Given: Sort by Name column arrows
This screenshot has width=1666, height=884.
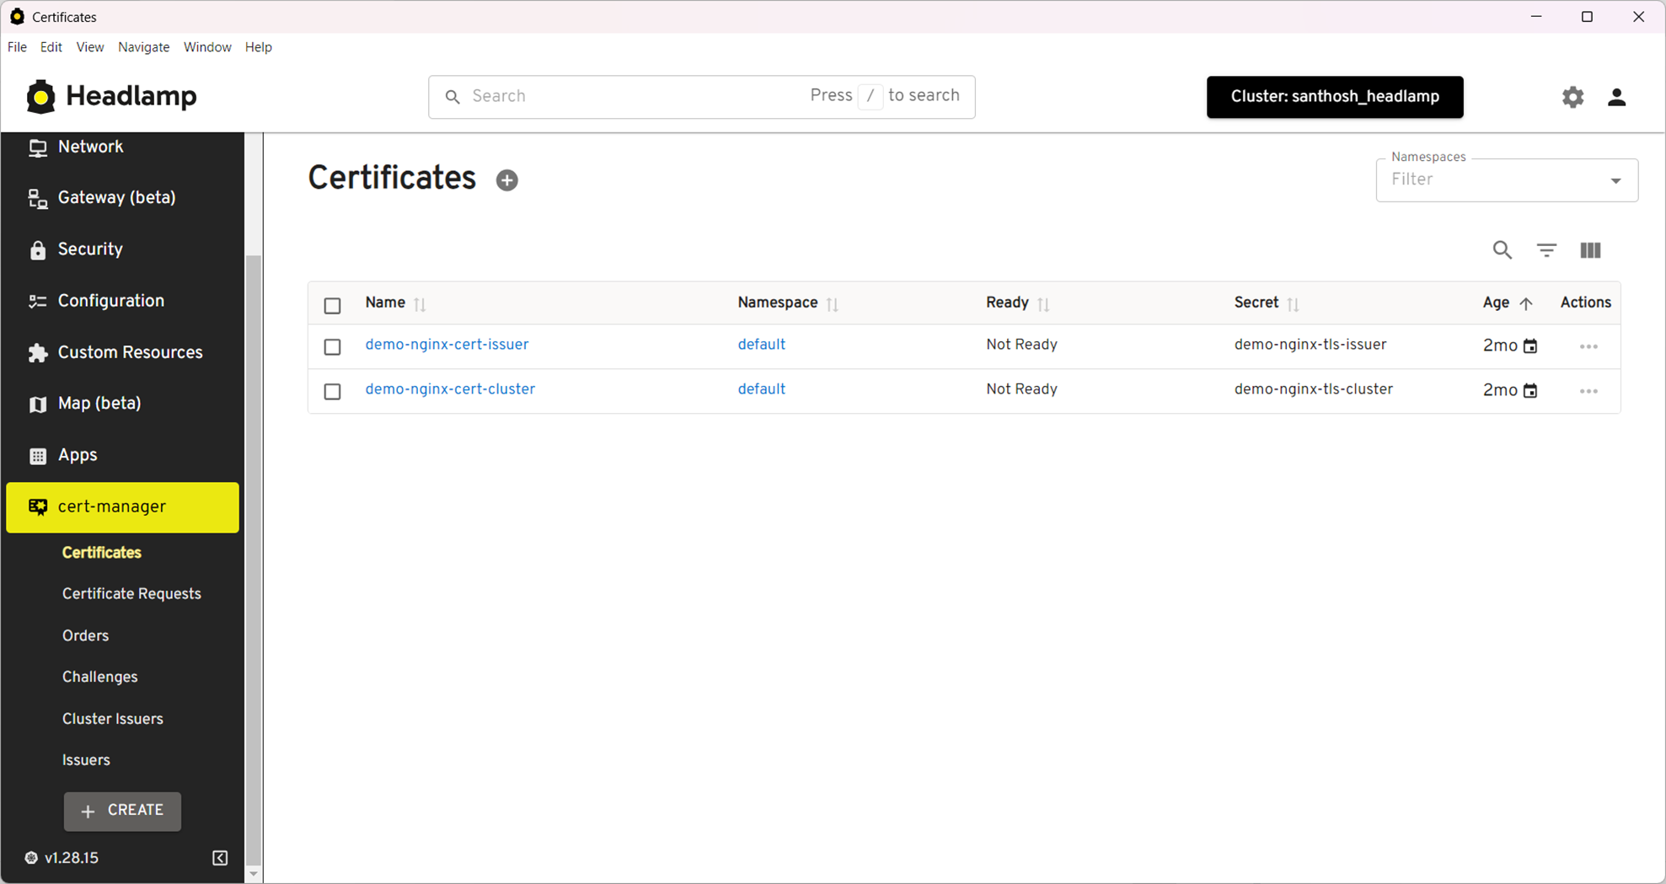Looking at the screenshot, I should [420, 304].
